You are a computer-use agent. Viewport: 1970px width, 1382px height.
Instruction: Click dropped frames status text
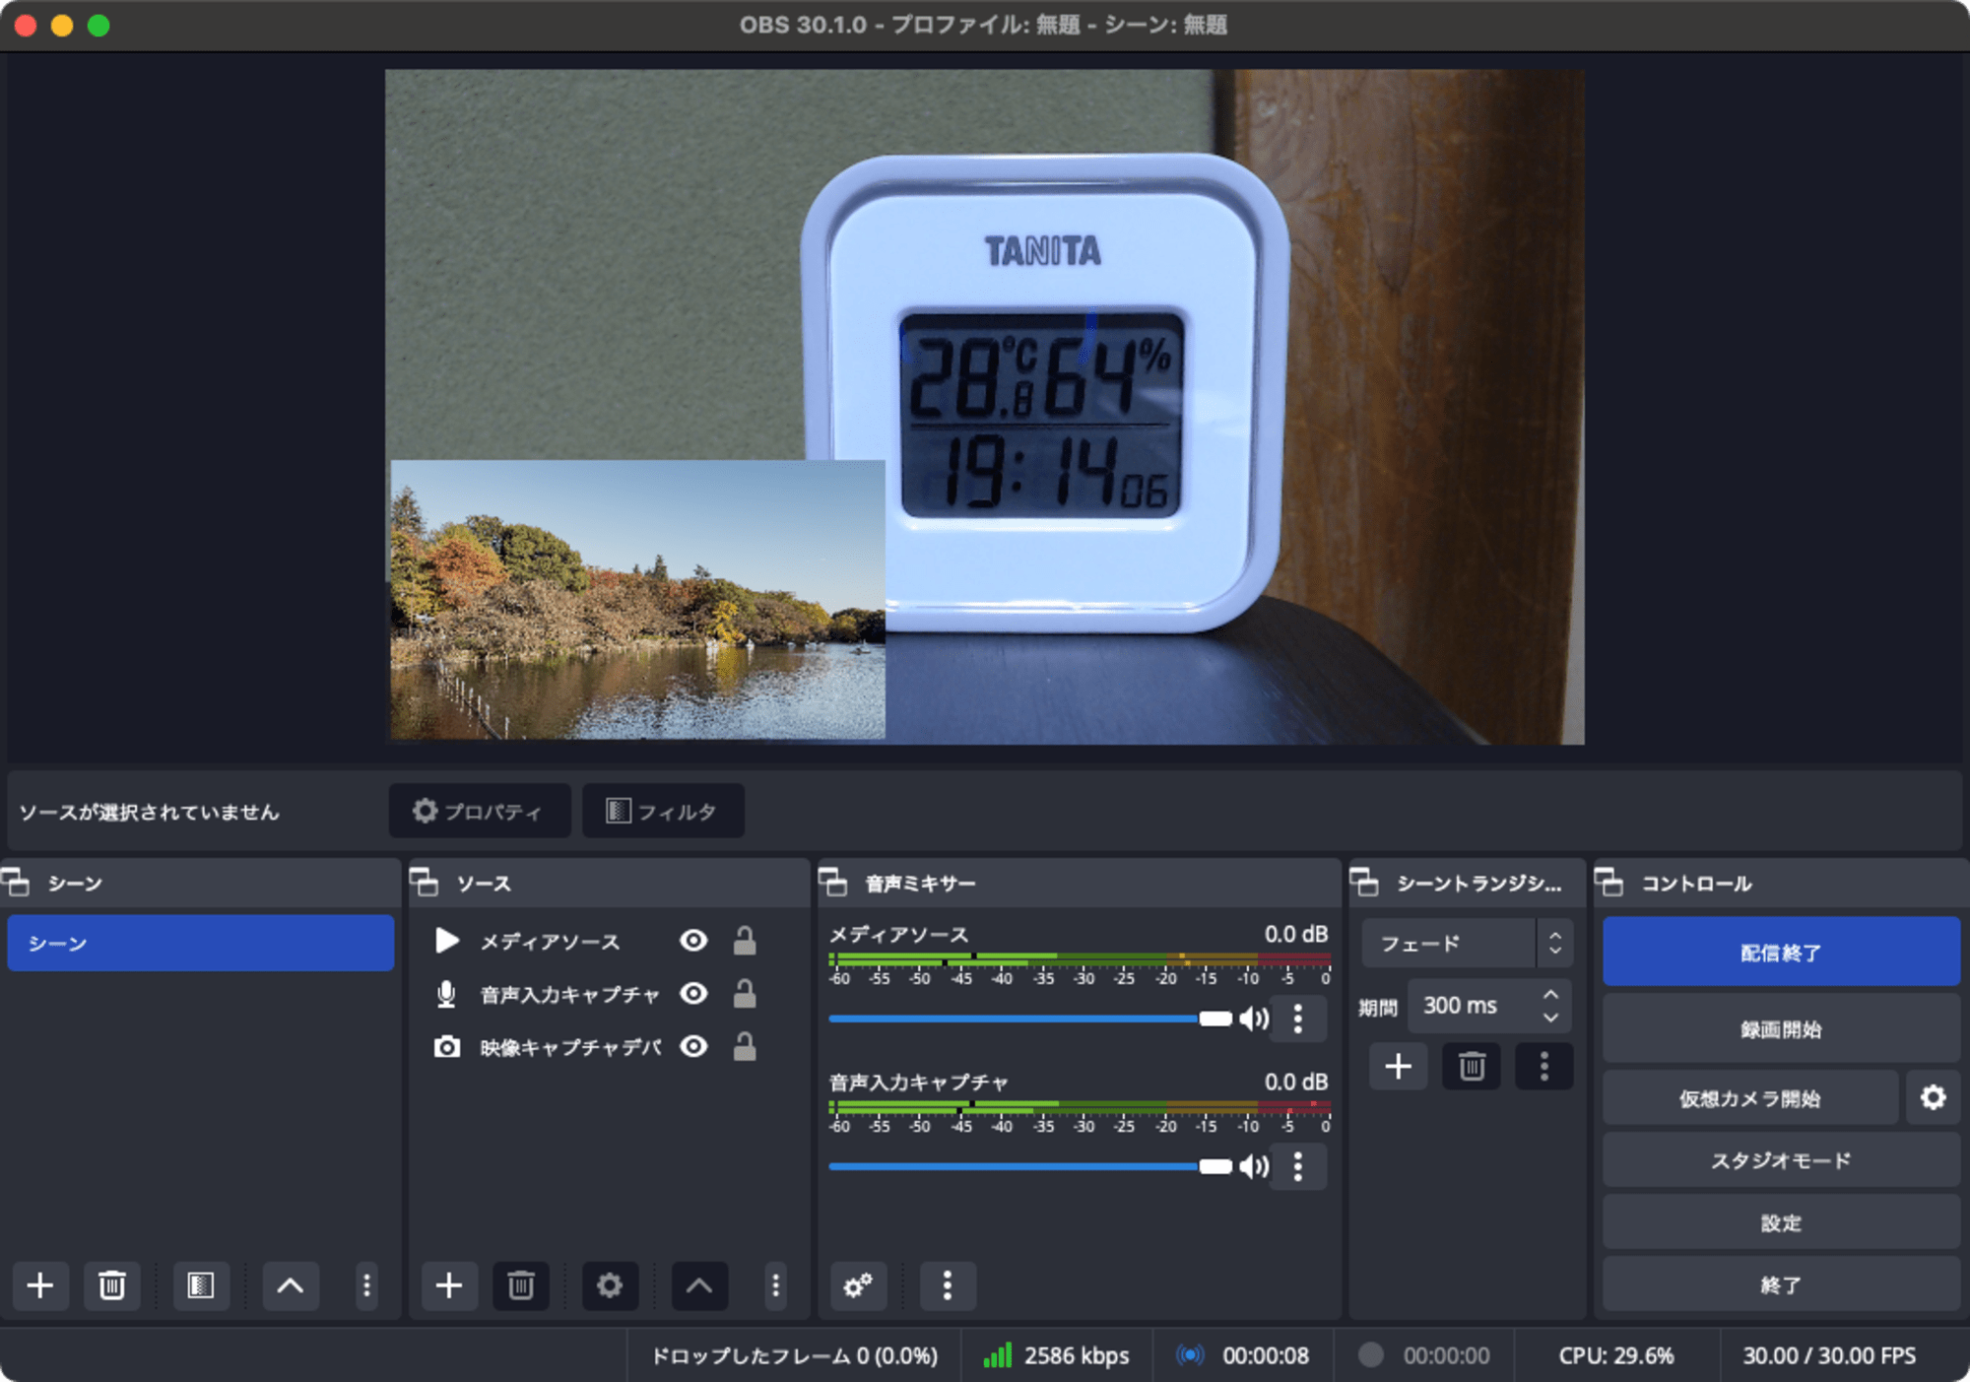[x=795, y=1356]
